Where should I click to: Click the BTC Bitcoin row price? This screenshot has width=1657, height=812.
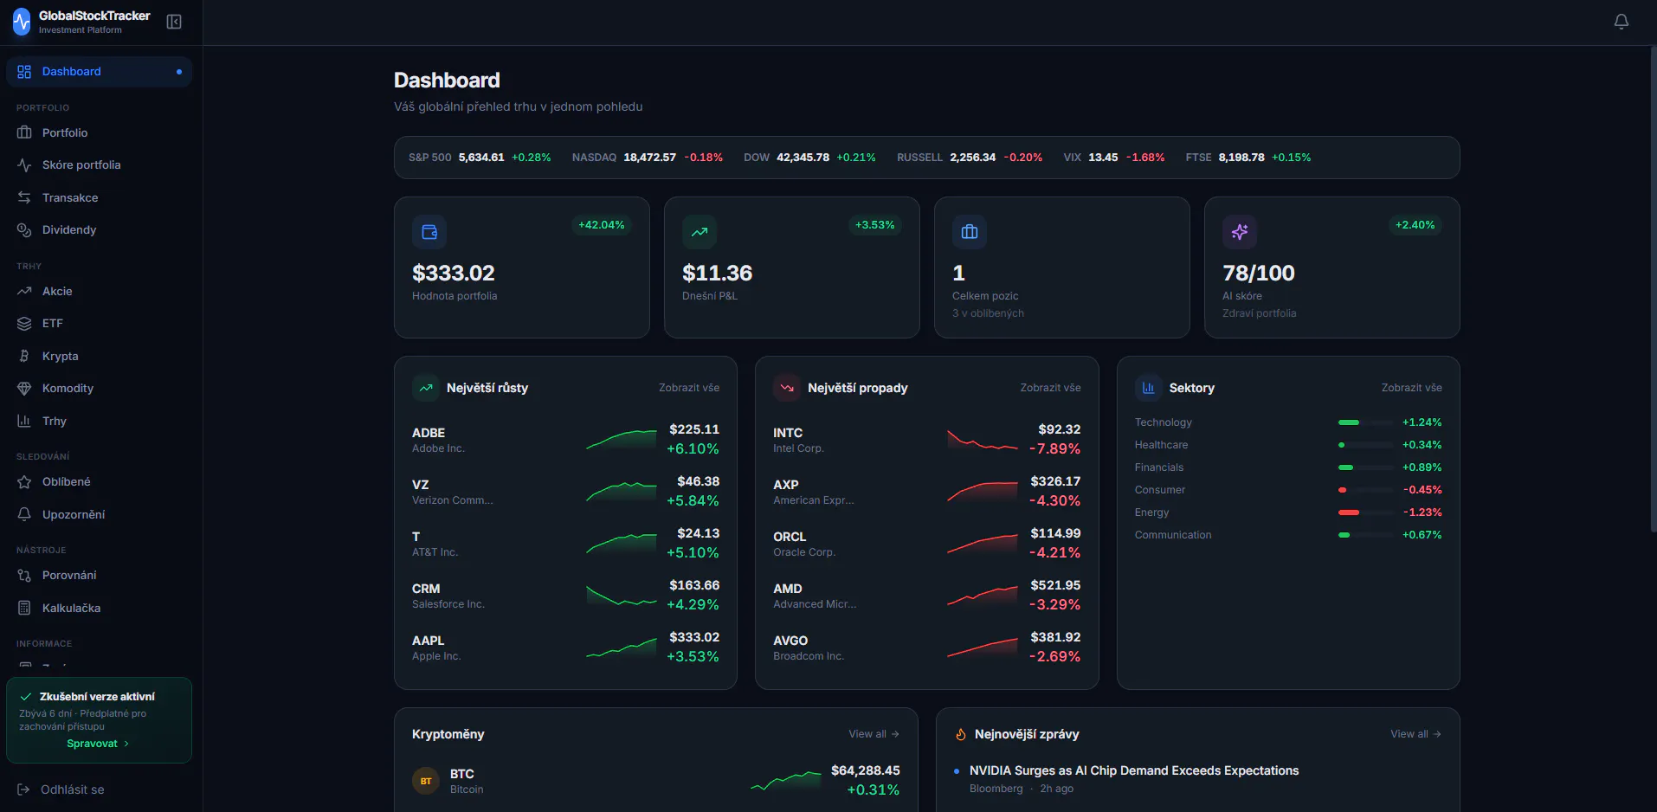click(x=866, y=770)
